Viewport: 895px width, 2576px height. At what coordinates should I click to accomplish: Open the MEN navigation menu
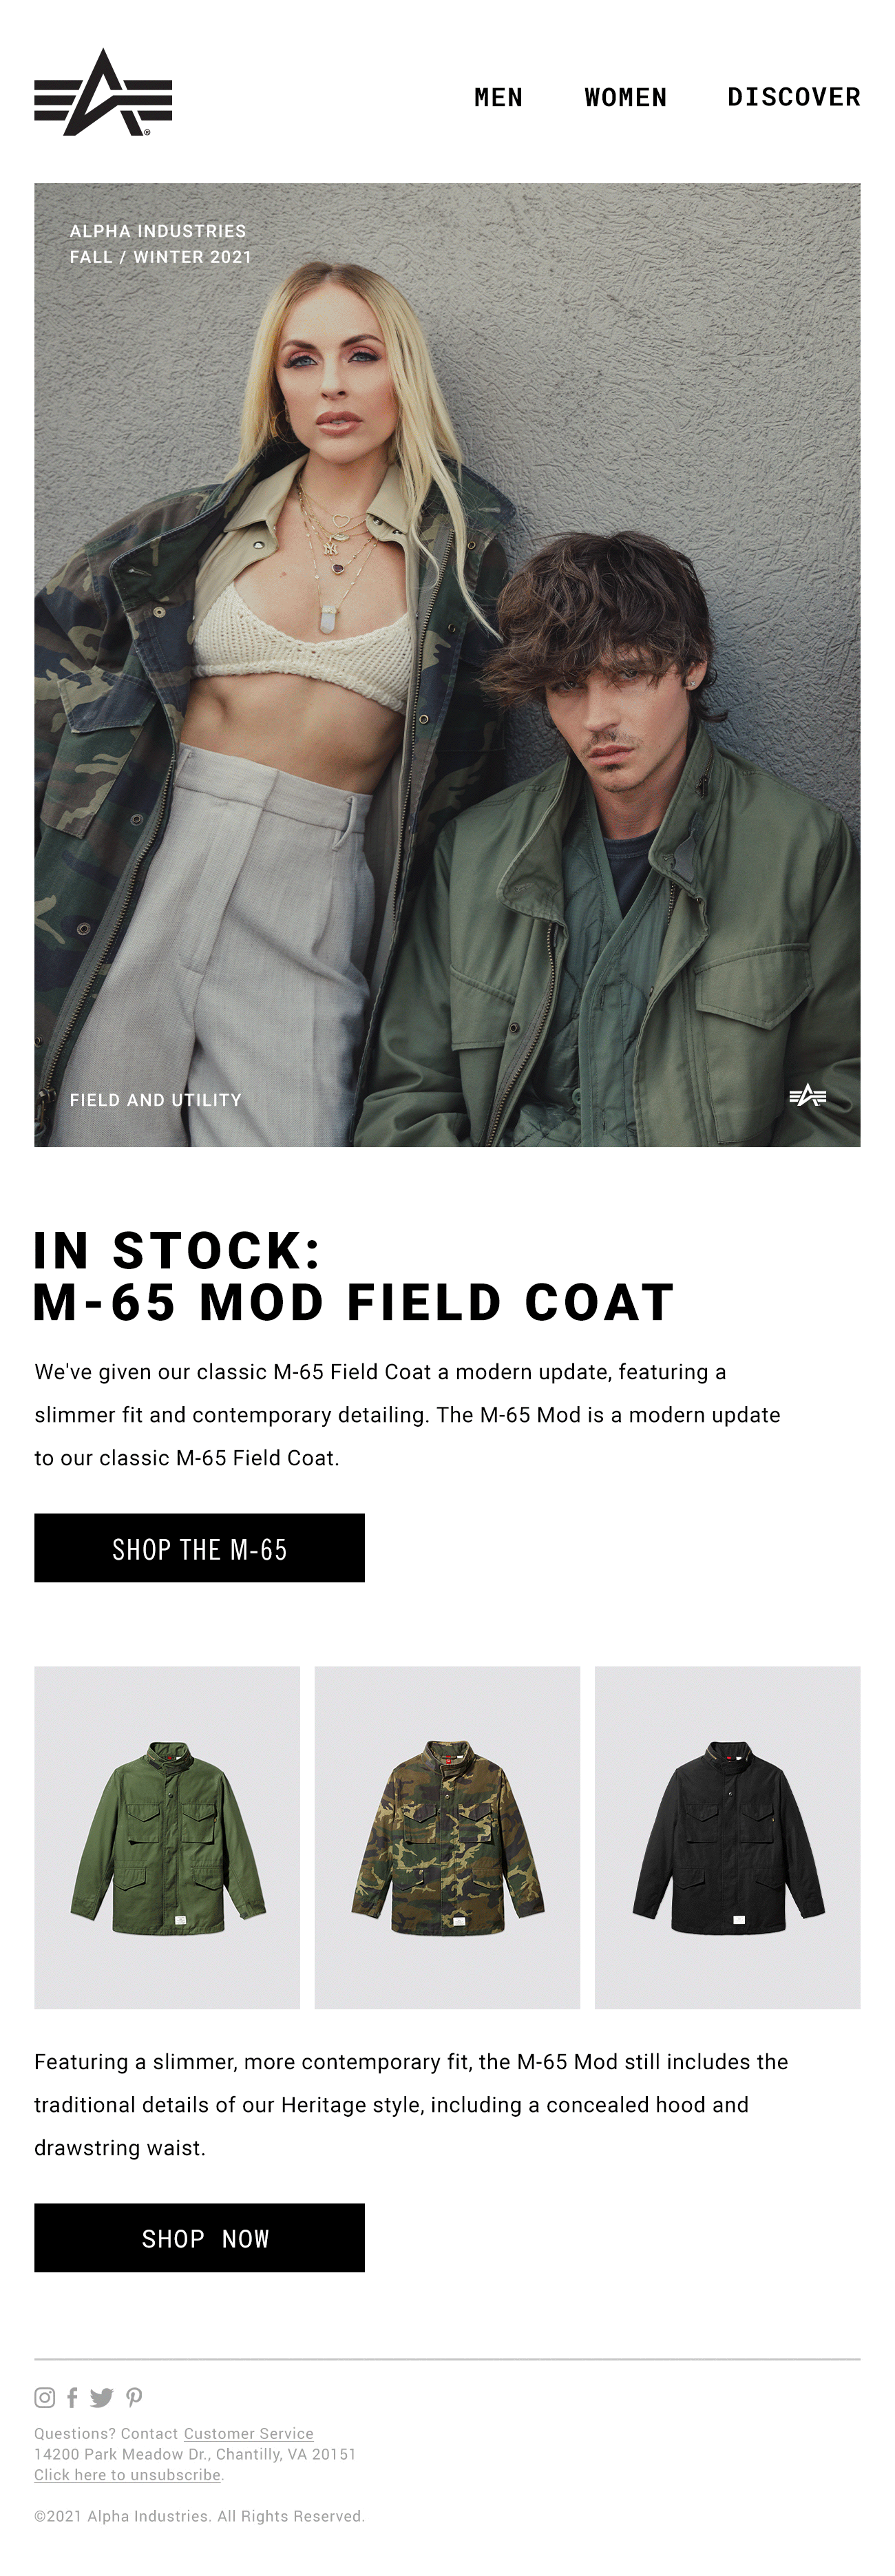point(499,97)
